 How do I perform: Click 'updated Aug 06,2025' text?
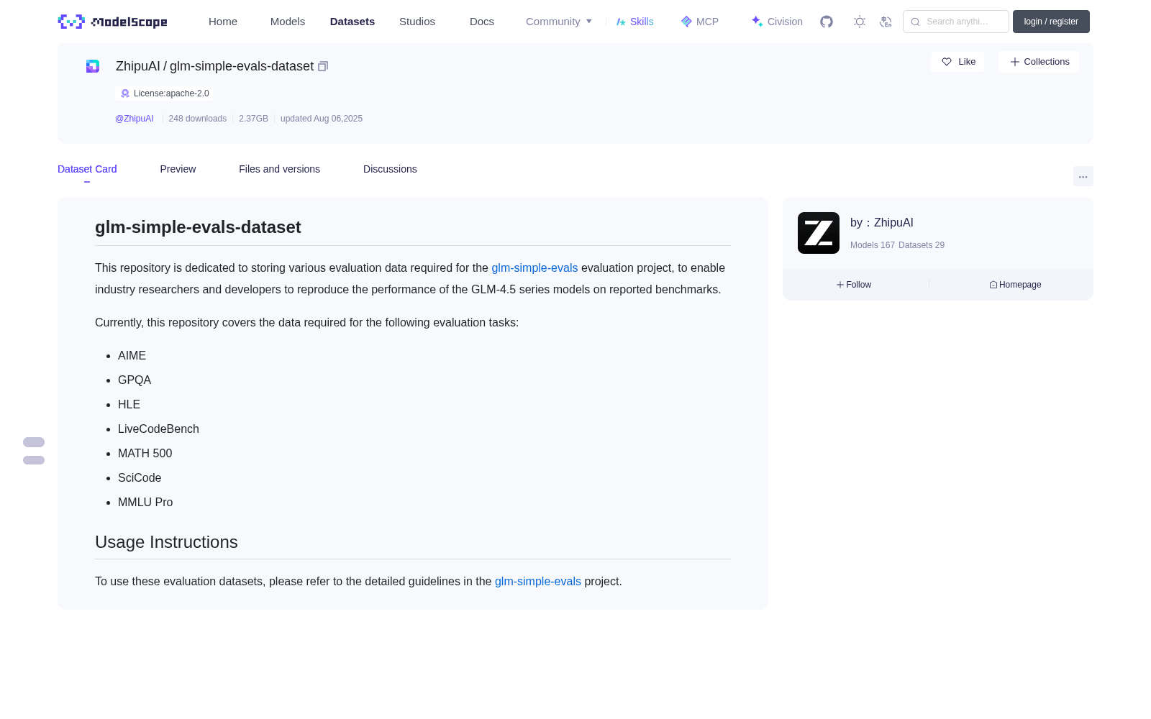(322, 119)
